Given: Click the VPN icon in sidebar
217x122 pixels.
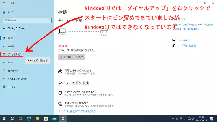Looking at the screenshot, I should coord(4,63).
